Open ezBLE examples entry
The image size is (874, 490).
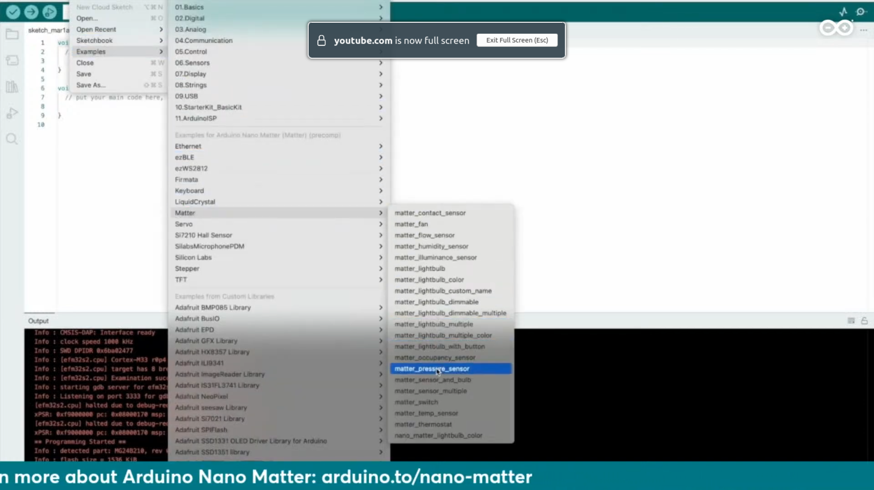tap(279, 157)
